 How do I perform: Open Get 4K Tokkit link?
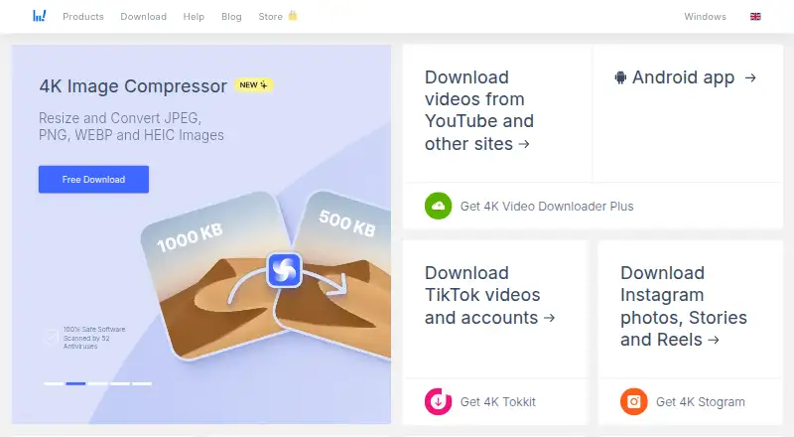click(498, 402)
